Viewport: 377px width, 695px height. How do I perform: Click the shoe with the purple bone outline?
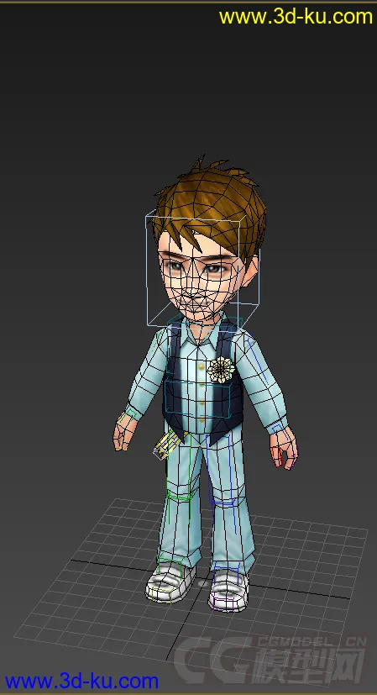tap(228, 592)
